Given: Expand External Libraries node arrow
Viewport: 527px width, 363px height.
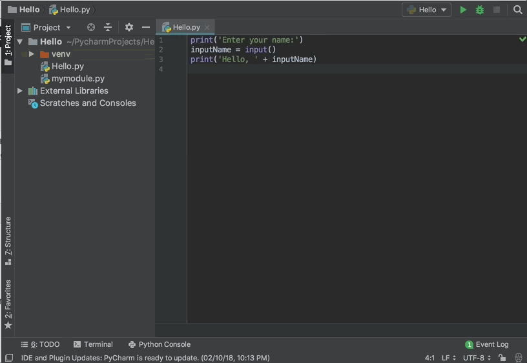Looking at the screenshot, I should tap(20, 90).
